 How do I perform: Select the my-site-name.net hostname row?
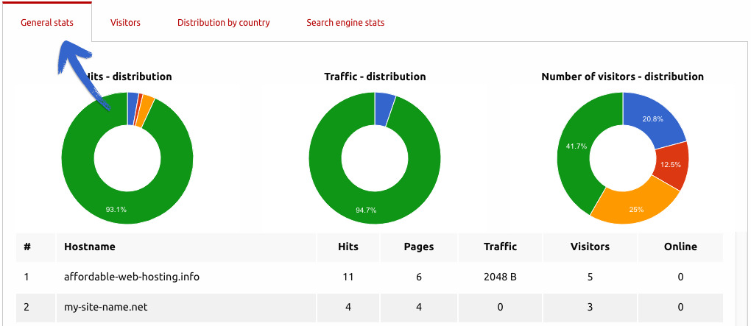pyautogui.click(x=106, y=307)
